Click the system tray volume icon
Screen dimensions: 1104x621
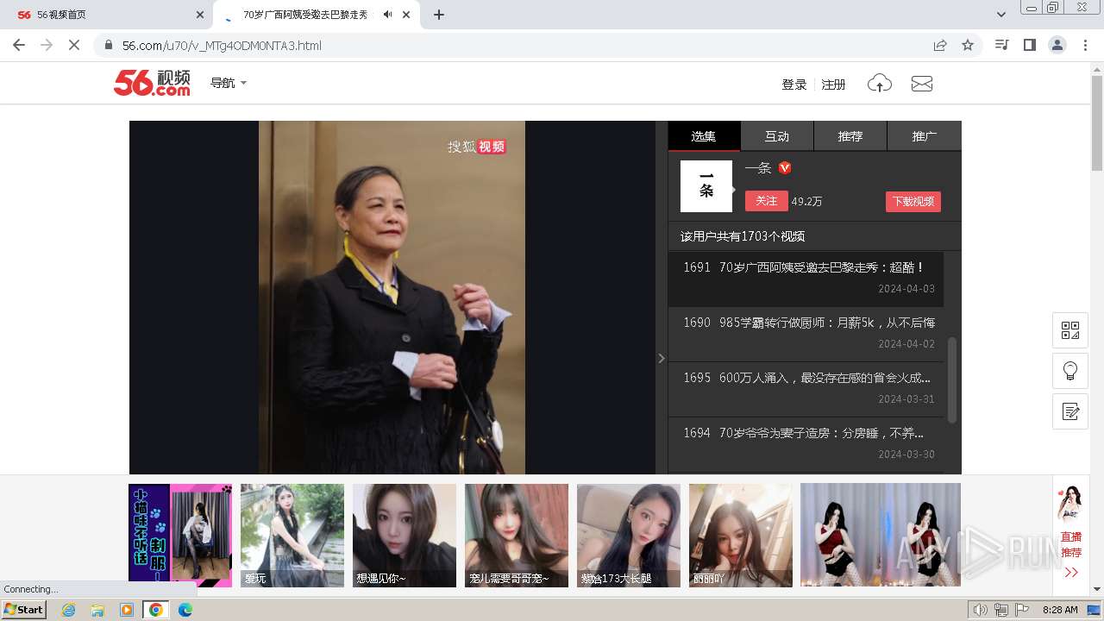click(x=981, y=610)
